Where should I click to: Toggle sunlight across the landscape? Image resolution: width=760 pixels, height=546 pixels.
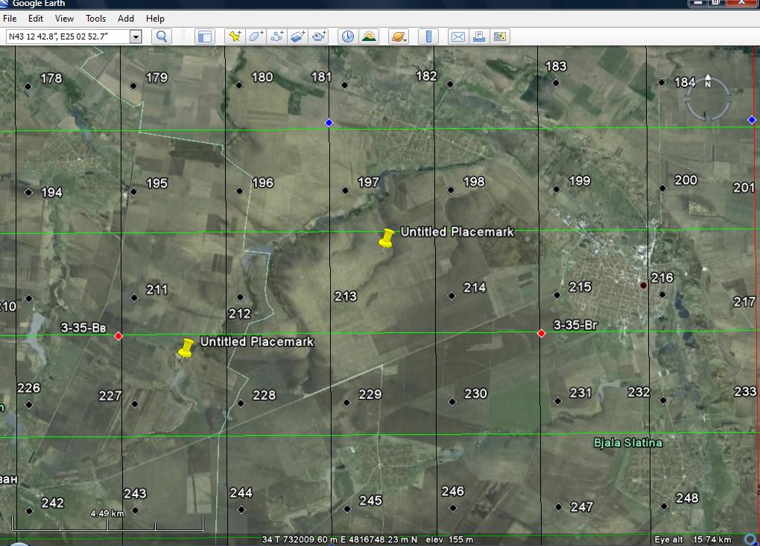[368, 36]
